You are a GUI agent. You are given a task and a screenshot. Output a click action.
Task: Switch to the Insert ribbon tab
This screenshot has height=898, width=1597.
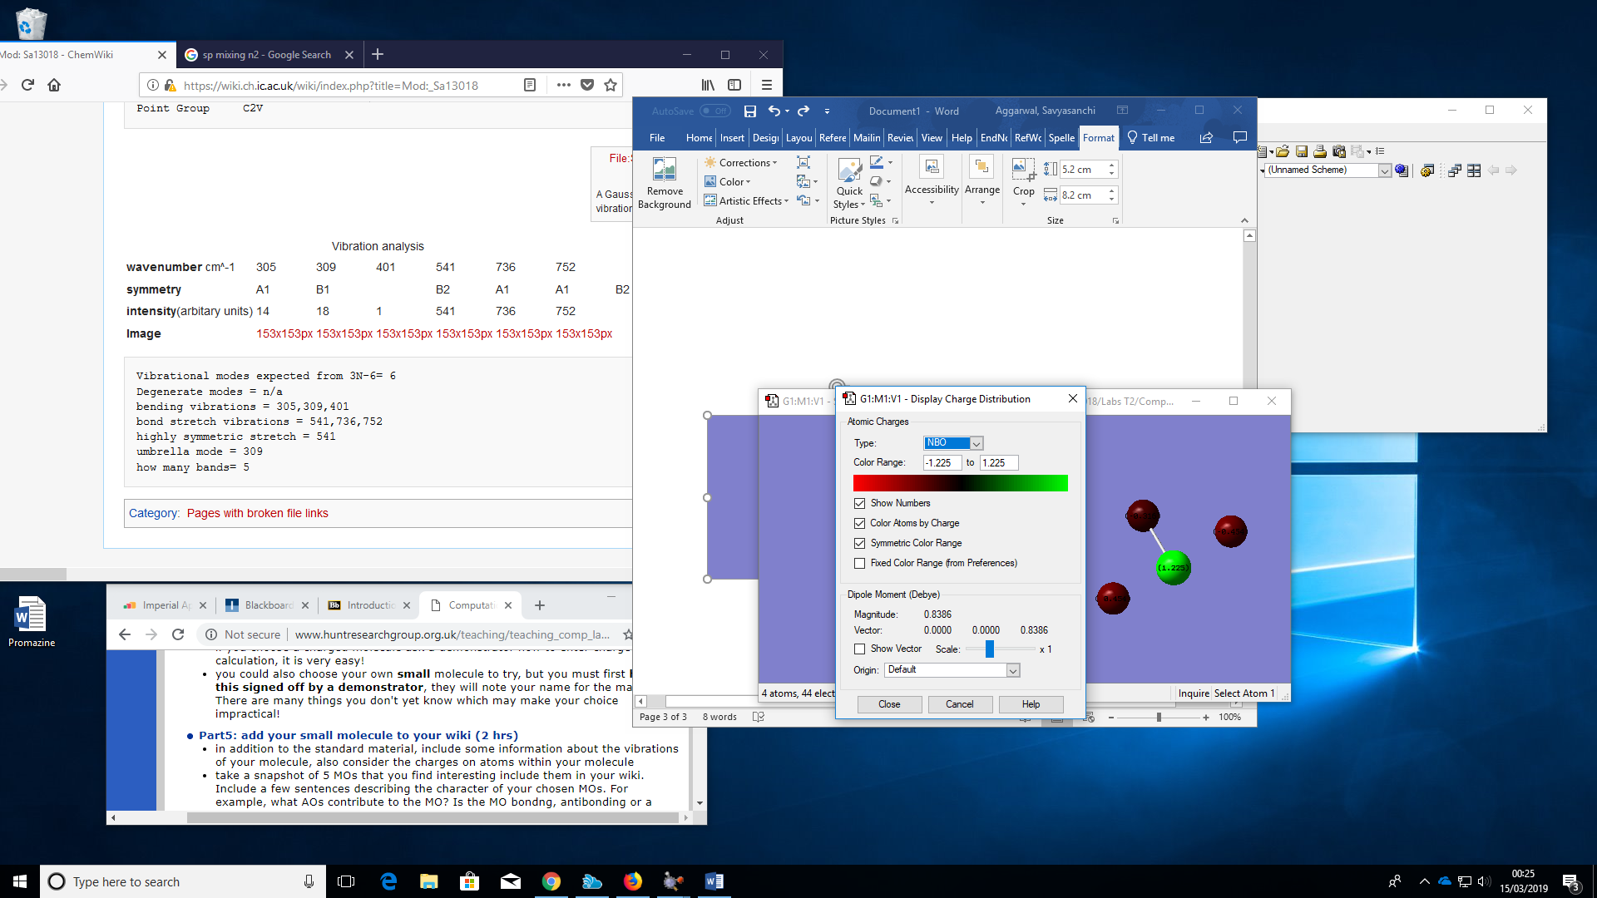(731, 138)
